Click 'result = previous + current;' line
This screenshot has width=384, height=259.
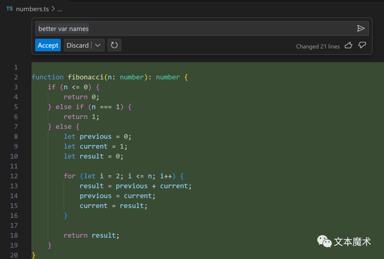pyautogui.click(x=136, y=186)
